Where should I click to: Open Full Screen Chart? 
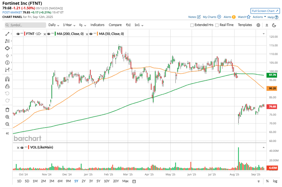pyautogui.click(x=265, y=11)
